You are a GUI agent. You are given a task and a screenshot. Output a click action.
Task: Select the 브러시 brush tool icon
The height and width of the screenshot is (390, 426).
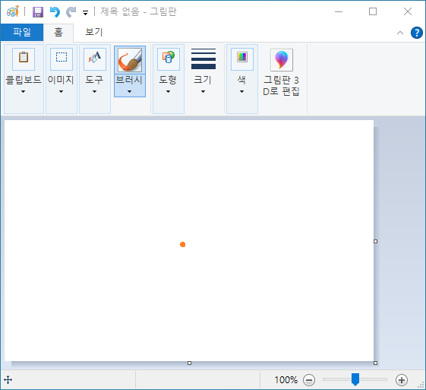(x=130, y=60)
